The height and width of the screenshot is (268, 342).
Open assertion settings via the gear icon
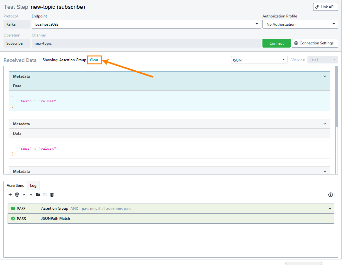[17, 195]
